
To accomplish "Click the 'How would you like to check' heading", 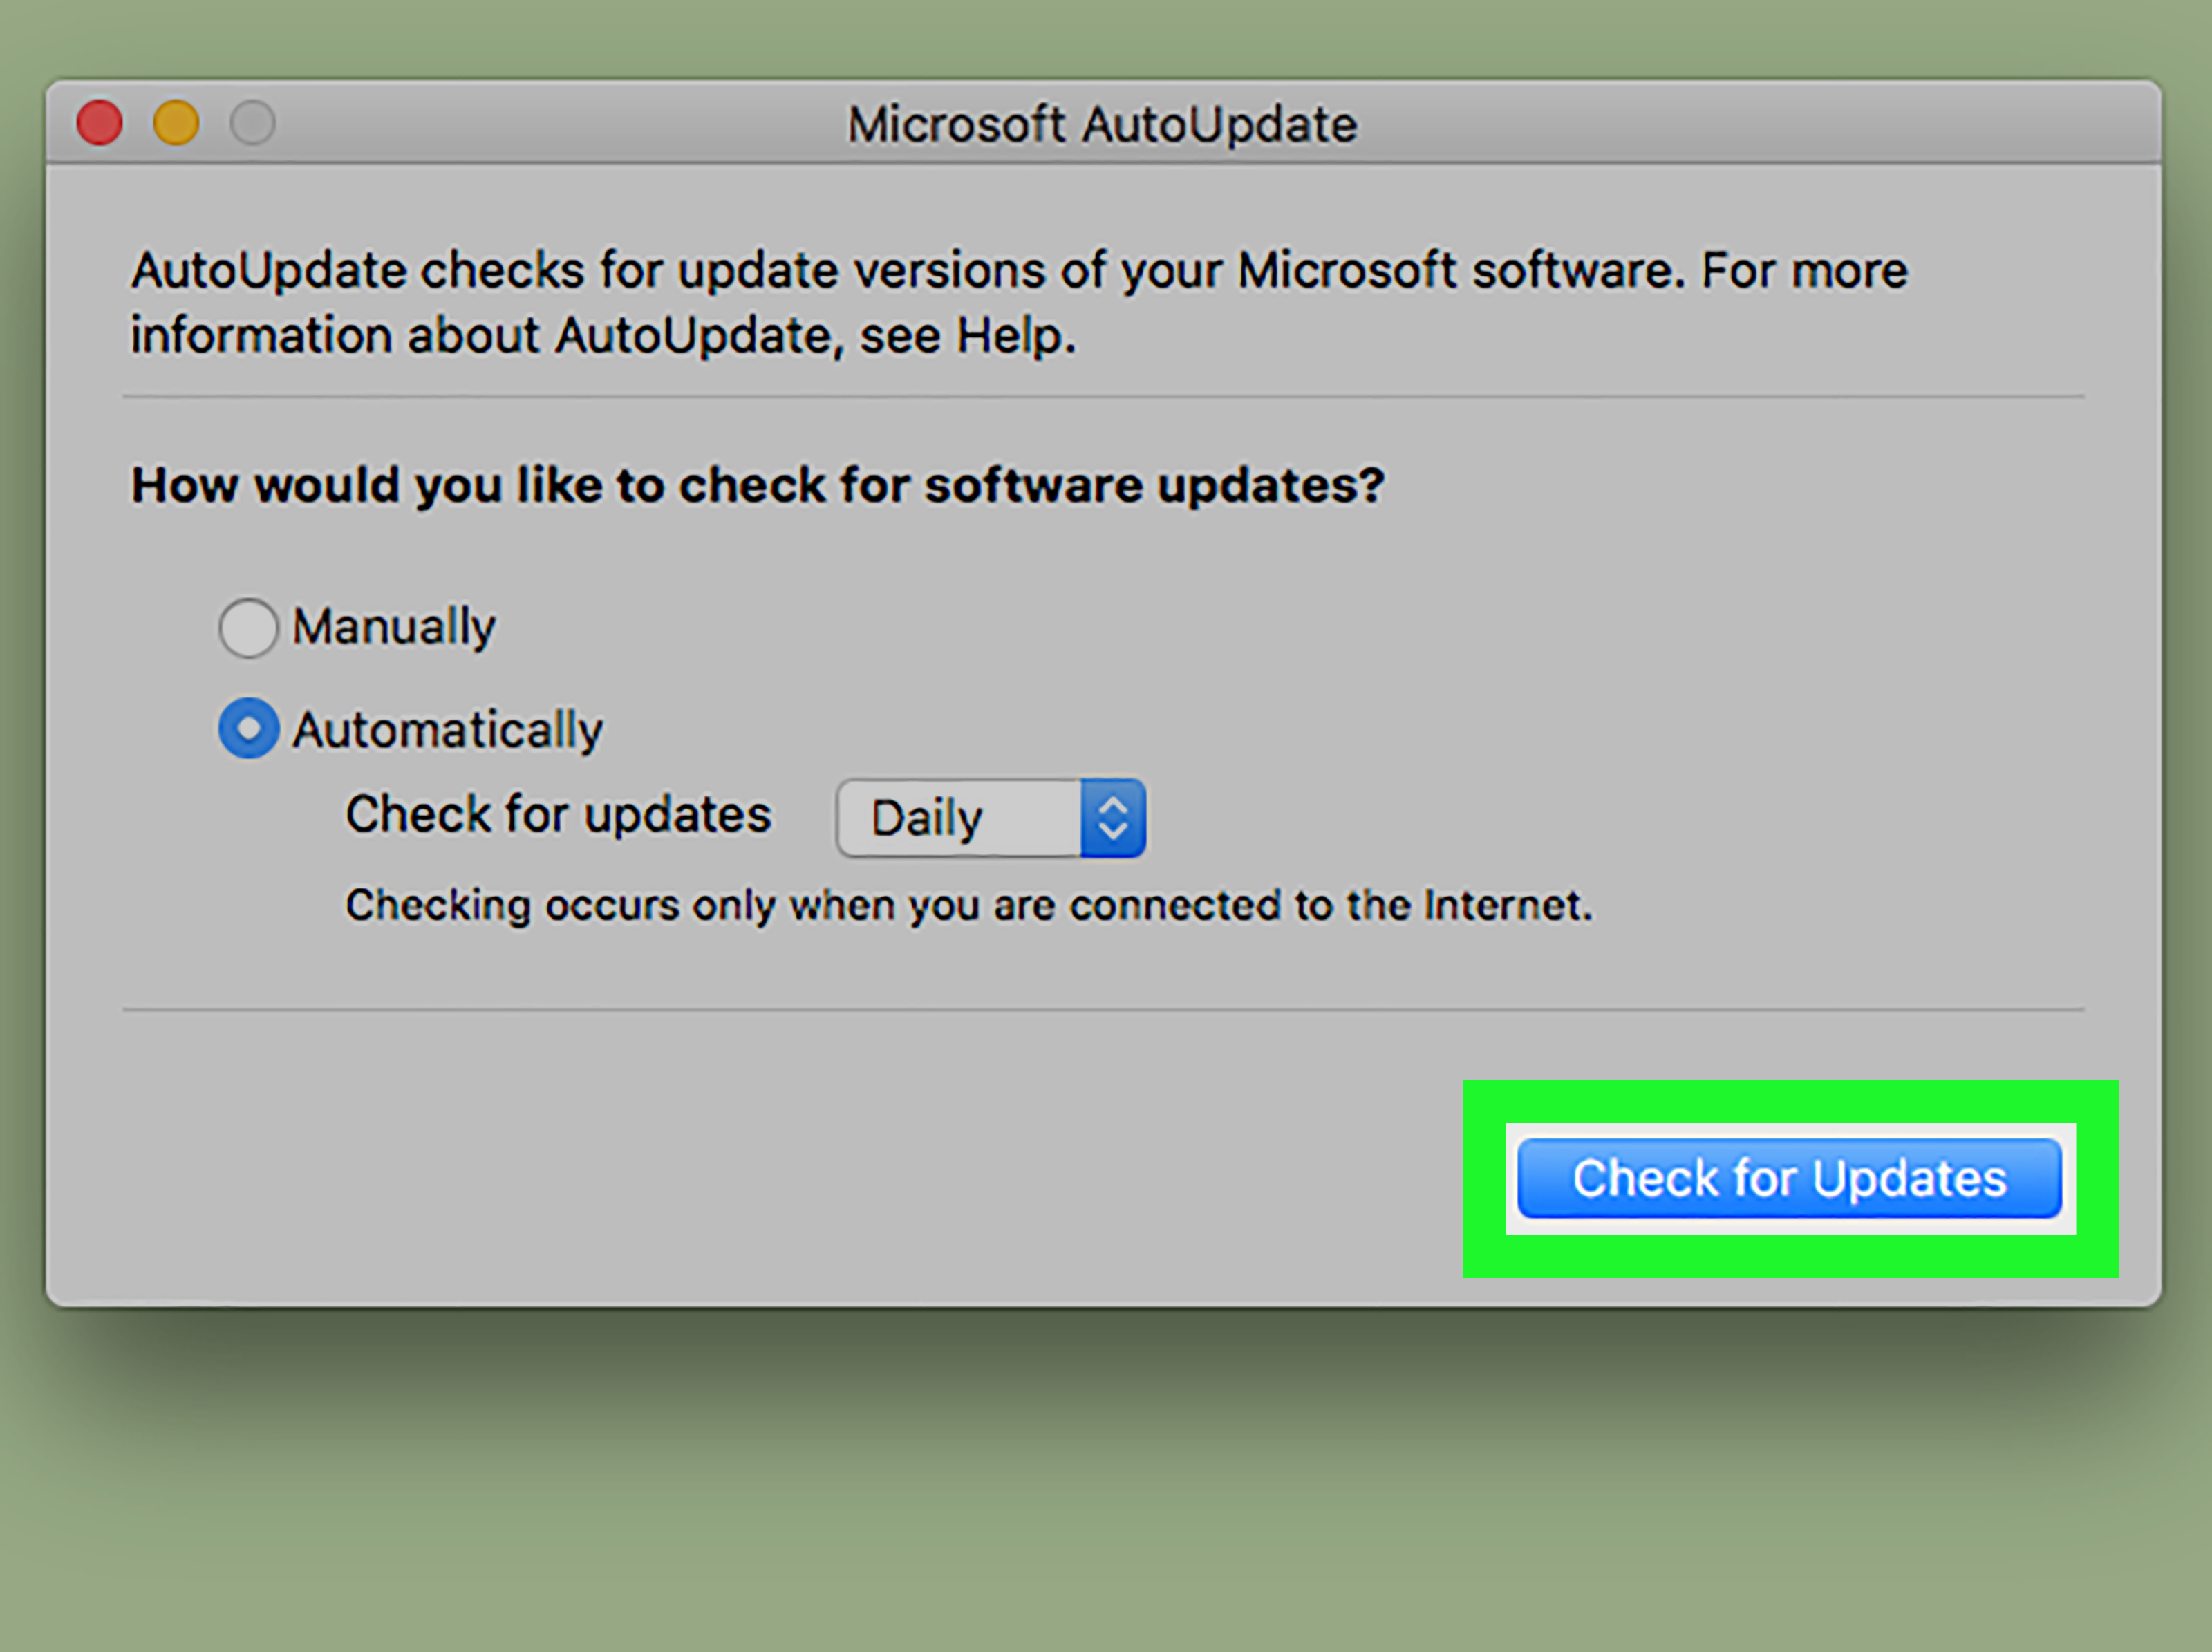I will 758,486.
